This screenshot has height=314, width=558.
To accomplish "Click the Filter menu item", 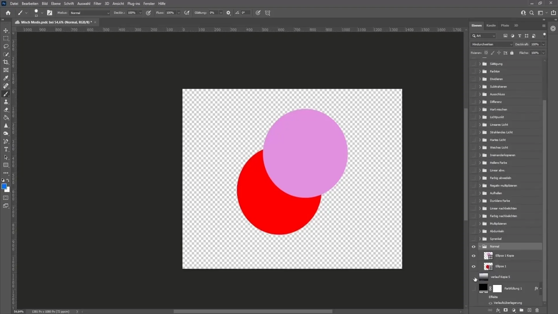I will (x=97, y=3).
